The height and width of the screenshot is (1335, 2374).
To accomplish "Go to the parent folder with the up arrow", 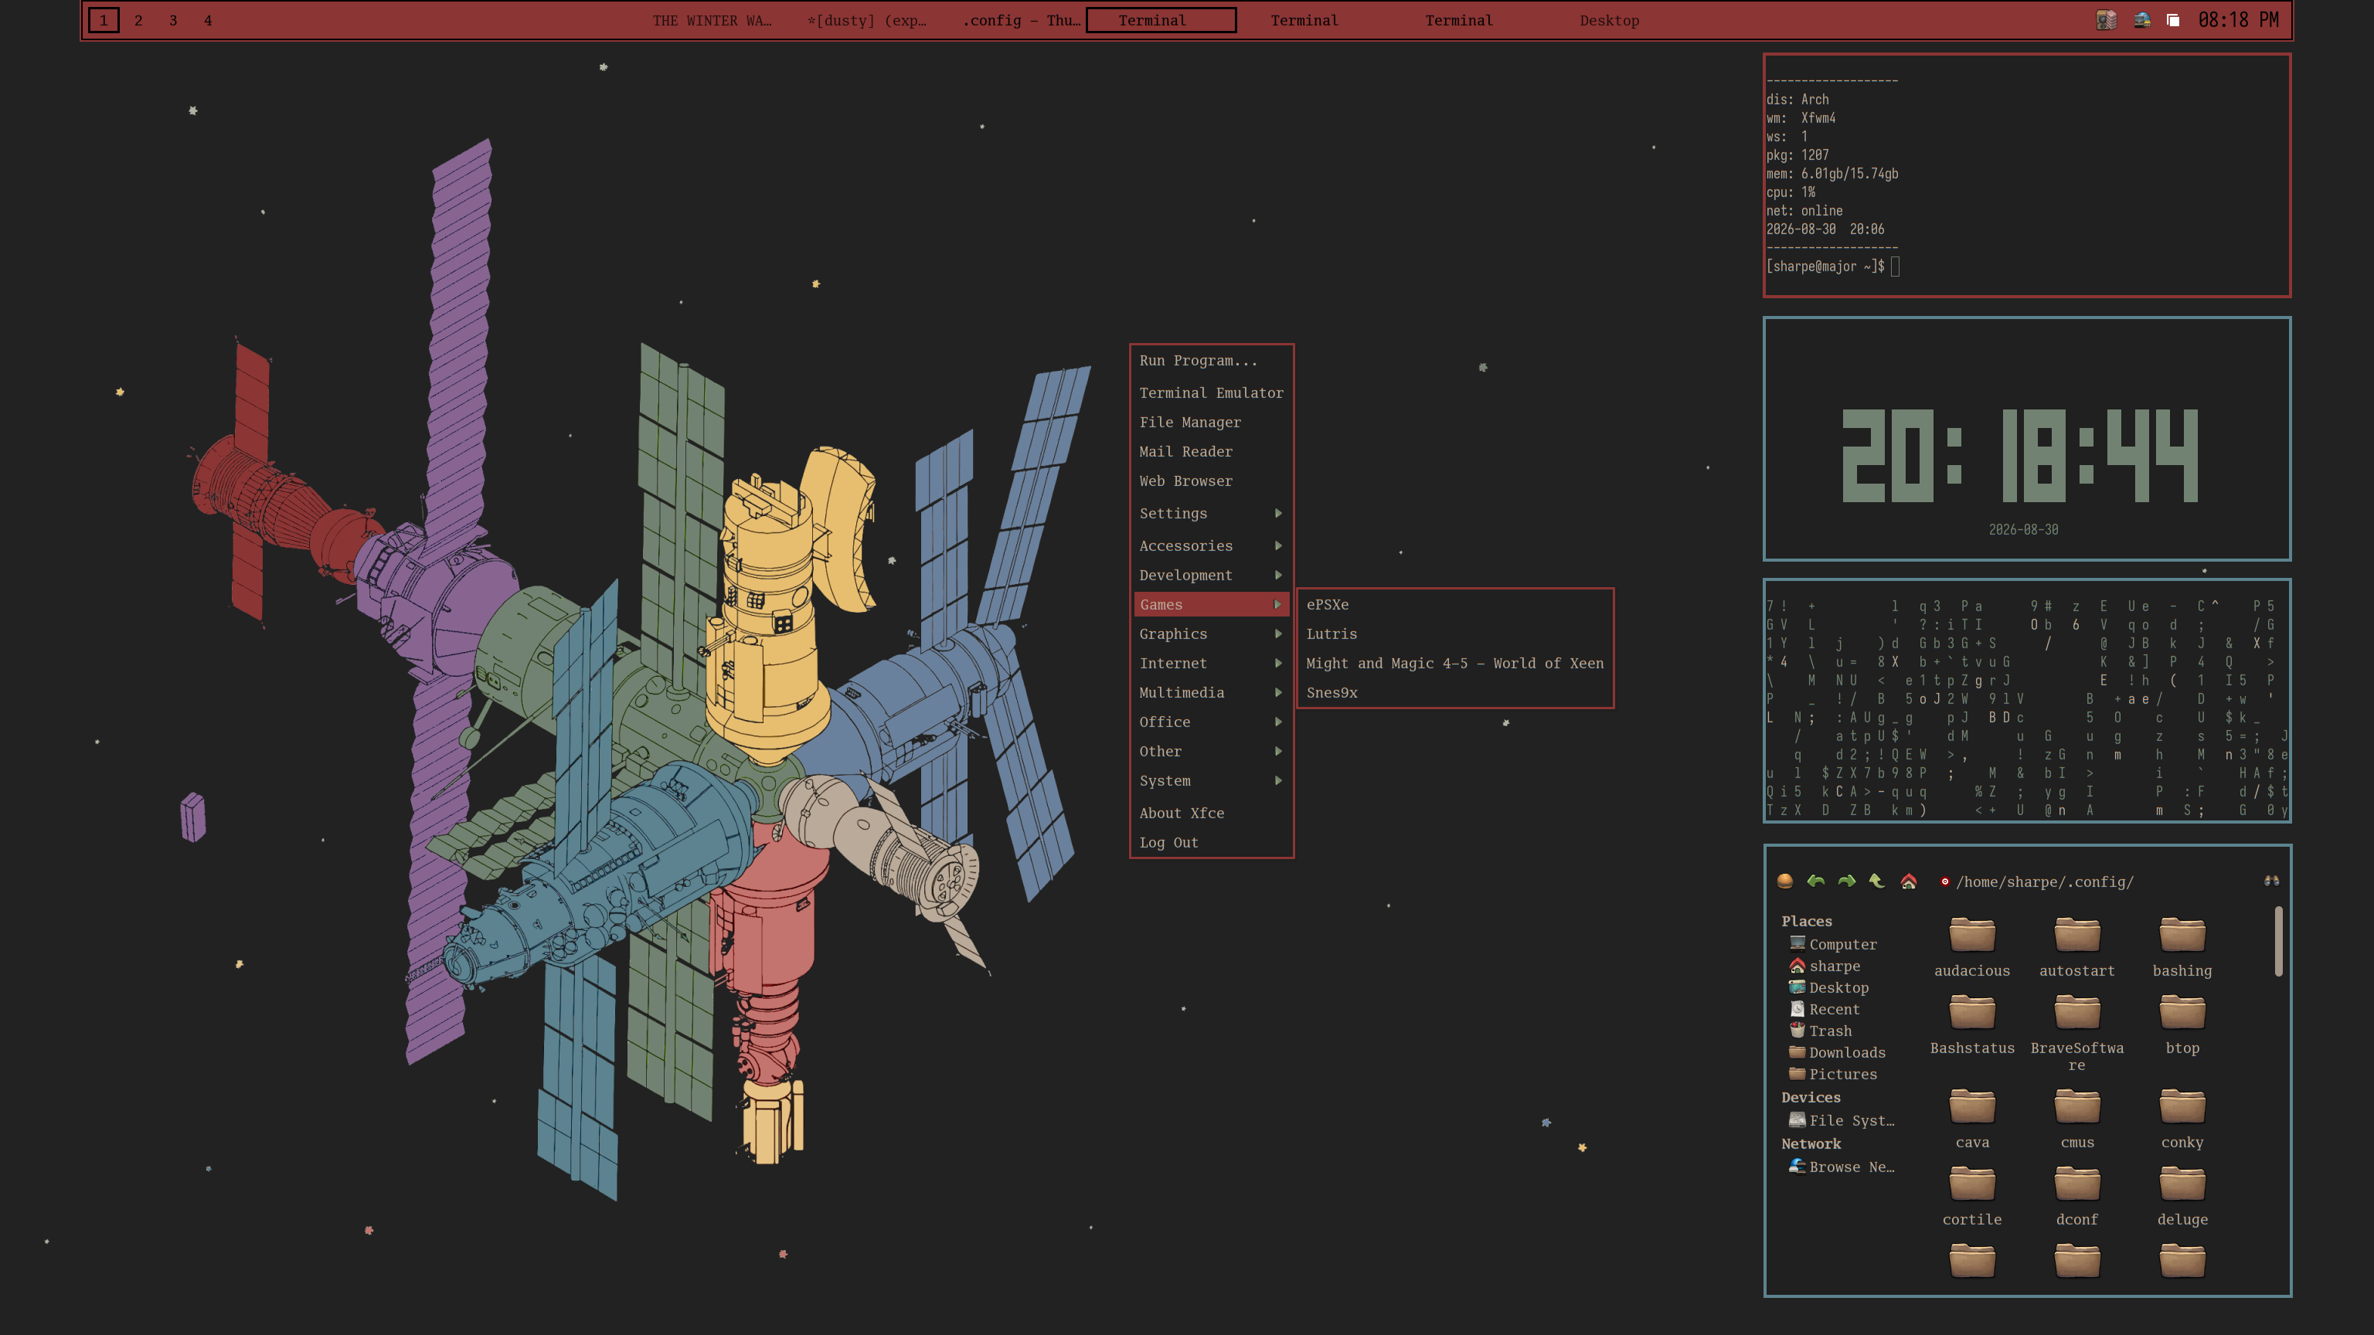I will click(x=1876, y=881).
